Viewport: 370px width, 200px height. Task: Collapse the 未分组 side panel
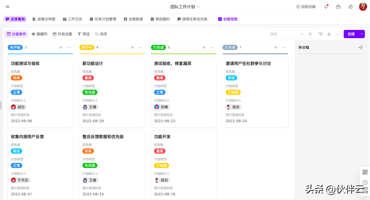pyautogui.click(x=361, y=47)
